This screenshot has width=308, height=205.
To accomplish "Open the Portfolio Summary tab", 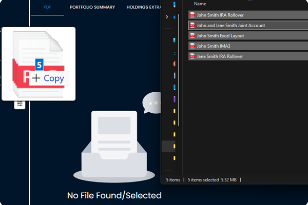I will 92,7.
